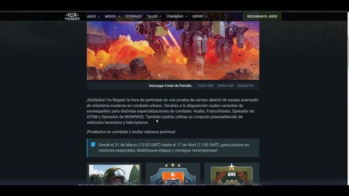Open the TALLER menu
Viewport: 349px width, 196px height.
coord(152,16)
